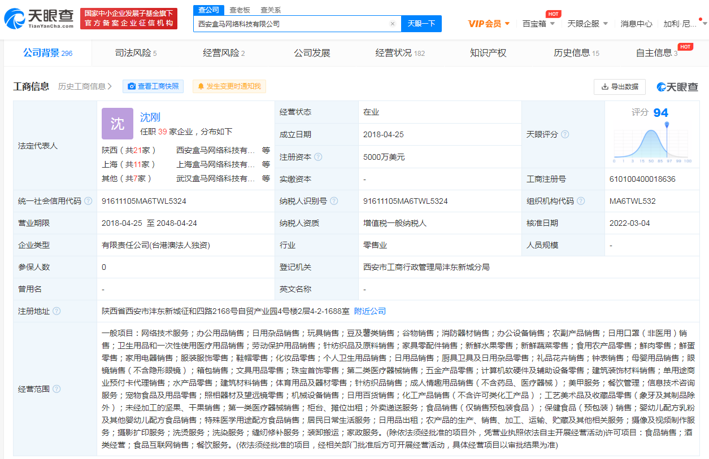Screen dimensions: 709x459
Task: Open the 公司背景 tab
Action: [x=47, y=53]
